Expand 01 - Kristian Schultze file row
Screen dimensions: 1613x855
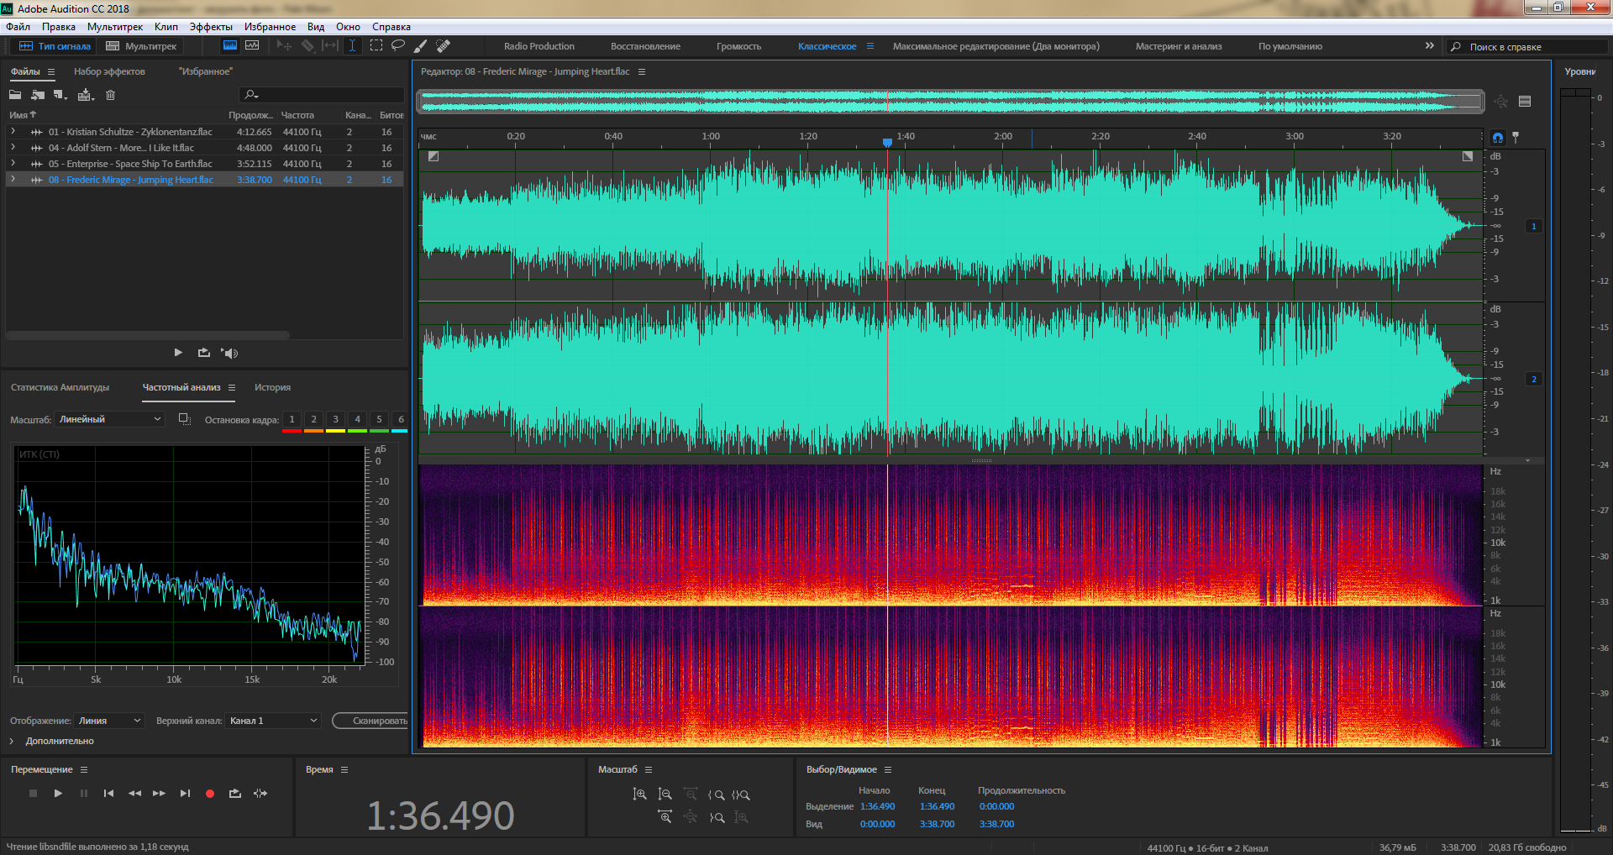[x=13, y=131]
